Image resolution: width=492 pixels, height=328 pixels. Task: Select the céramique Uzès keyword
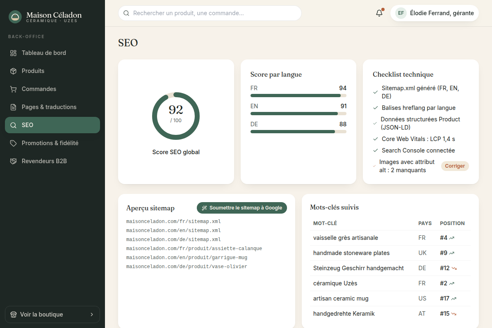[335, 283]
